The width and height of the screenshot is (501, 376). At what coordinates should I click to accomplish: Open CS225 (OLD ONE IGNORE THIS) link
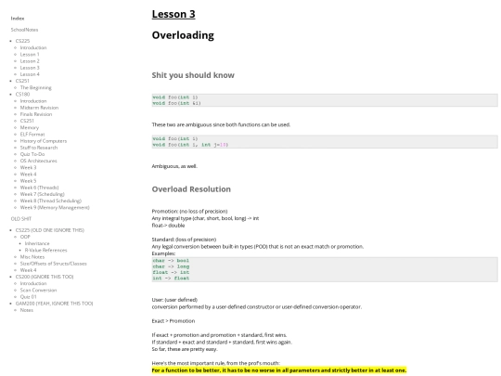(50, 230)
